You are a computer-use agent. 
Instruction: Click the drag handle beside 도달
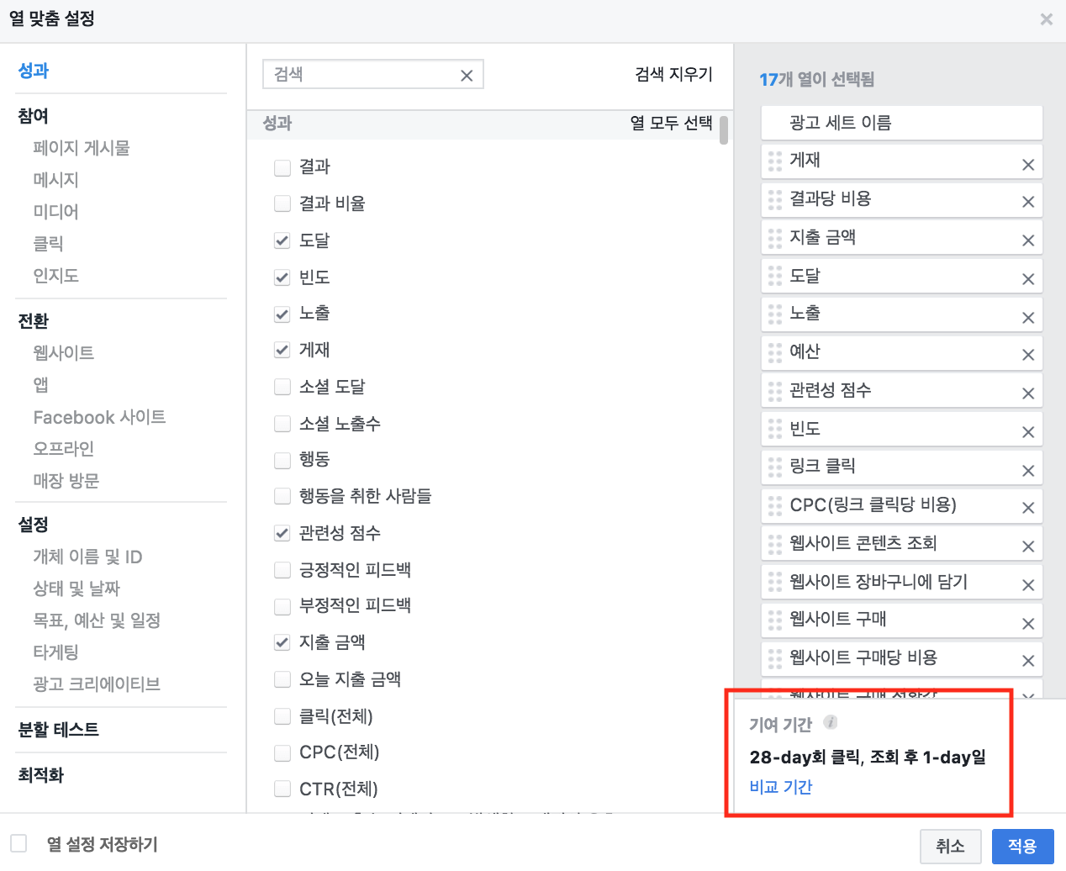pos(774,276)
